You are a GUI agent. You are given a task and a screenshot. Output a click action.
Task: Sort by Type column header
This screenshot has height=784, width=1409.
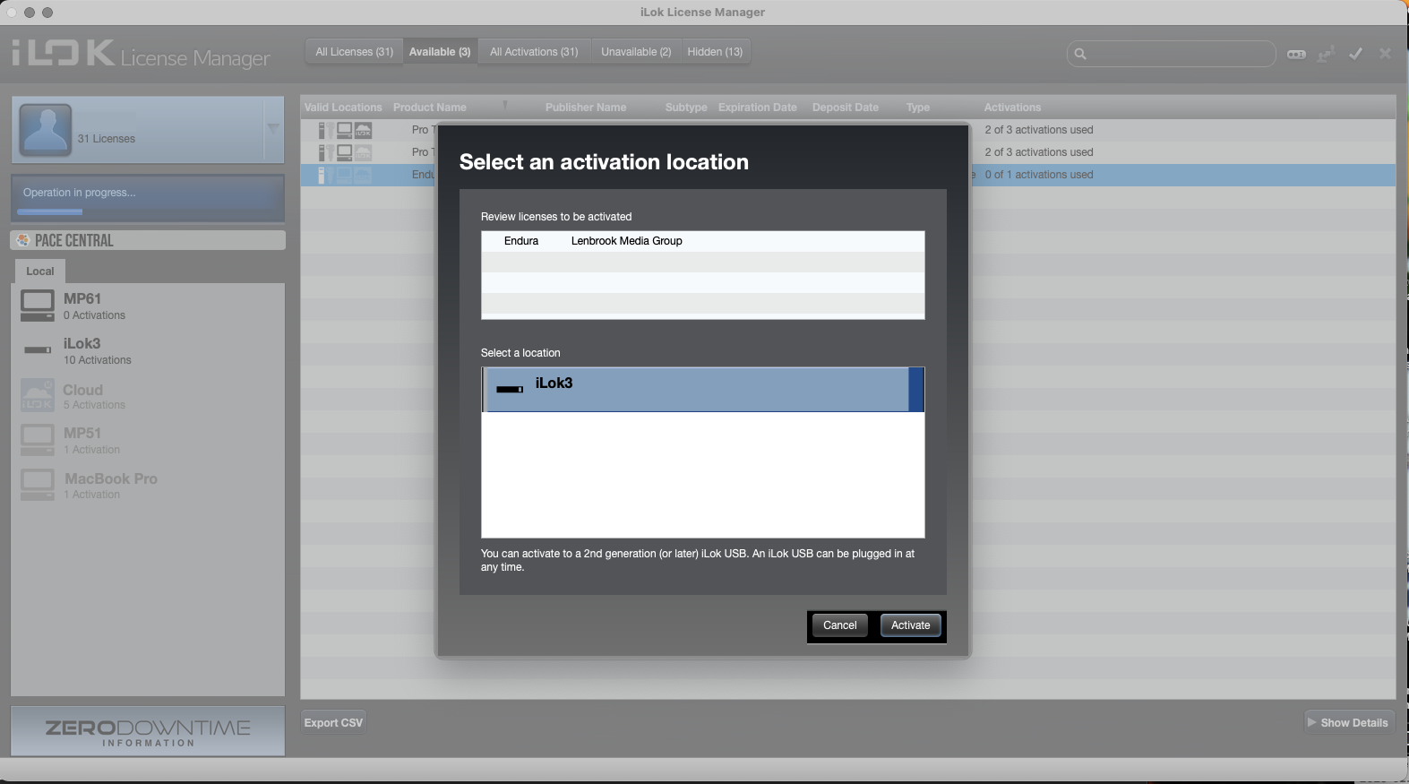pyautogui.click(x=918, y=108)
